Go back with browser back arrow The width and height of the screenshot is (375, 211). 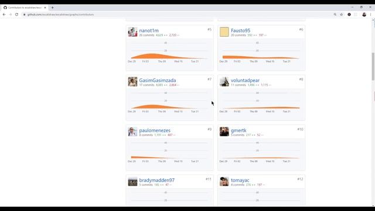(x=4, y=15)
